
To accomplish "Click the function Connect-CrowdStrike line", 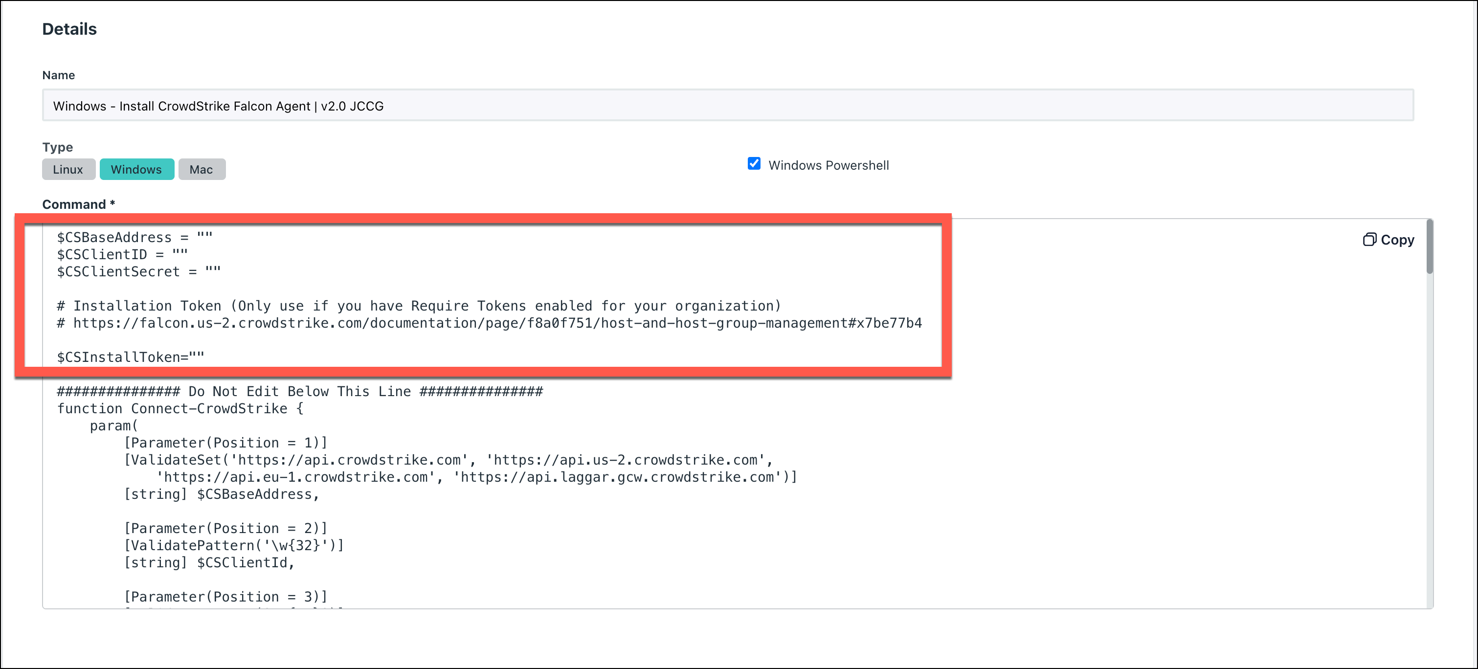I will [179, 408].
